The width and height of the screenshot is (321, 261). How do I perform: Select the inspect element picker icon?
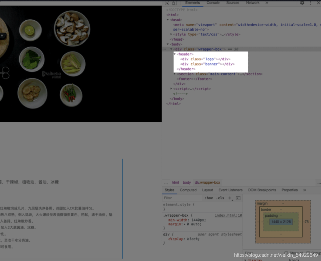tap(167, 3)
